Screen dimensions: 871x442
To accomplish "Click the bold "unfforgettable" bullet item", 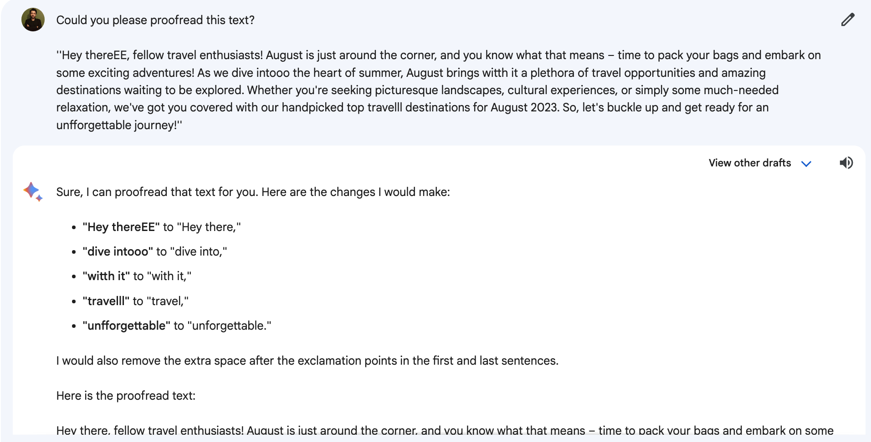I will click(x=127, y=326).
